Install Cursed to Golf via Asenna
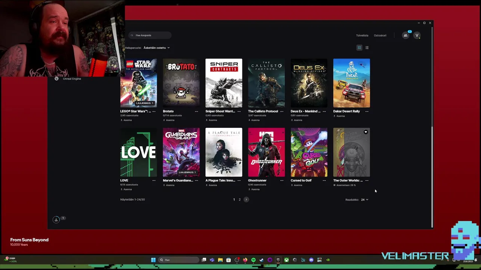The width and height of the screenshot is (481, 270). [296, 185]
